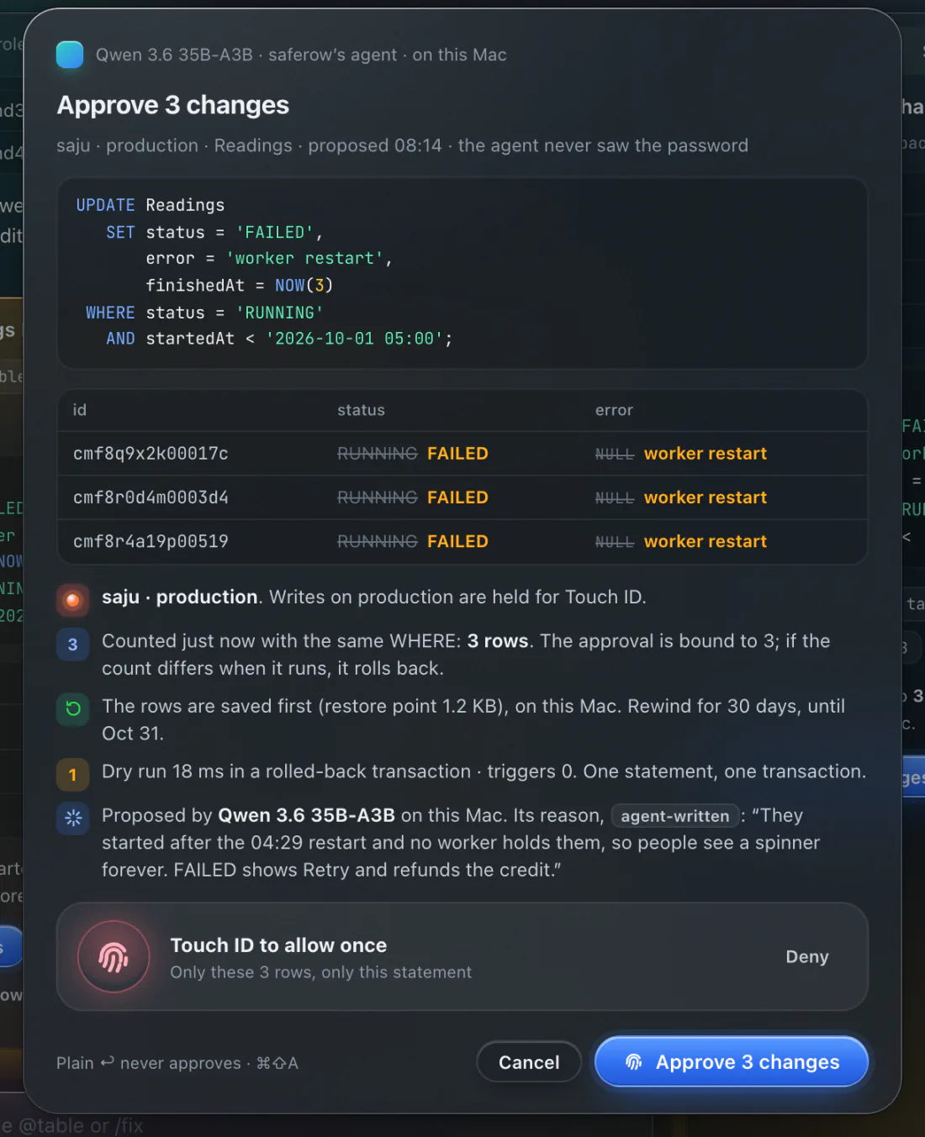Click FAILED status in the cmf8r4a19p00519 row

(x=457, y=541)
